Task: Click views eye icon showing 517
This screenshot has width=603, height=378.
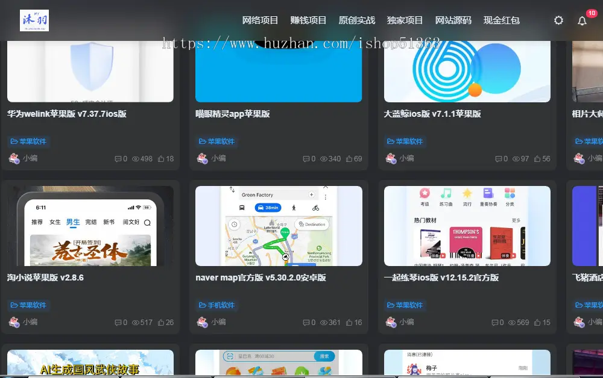Action: [135, 323]
